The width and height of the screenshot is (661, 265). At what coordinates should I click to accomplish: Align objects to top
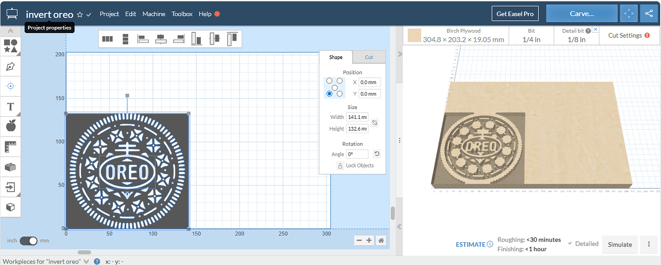click(x=232, y=38)
